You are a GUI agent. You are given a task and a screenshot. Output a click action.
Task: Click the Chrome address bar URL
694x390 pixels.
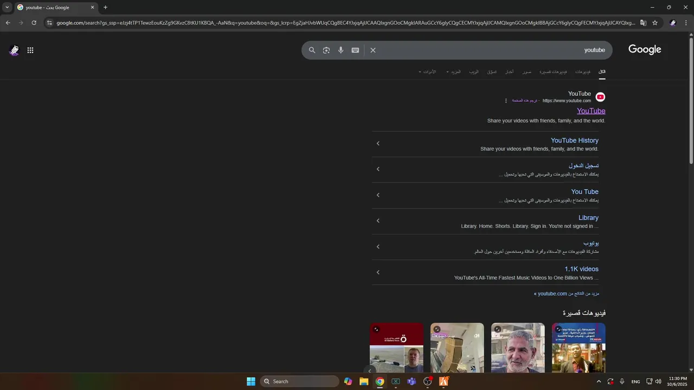[x=345, y=23]
